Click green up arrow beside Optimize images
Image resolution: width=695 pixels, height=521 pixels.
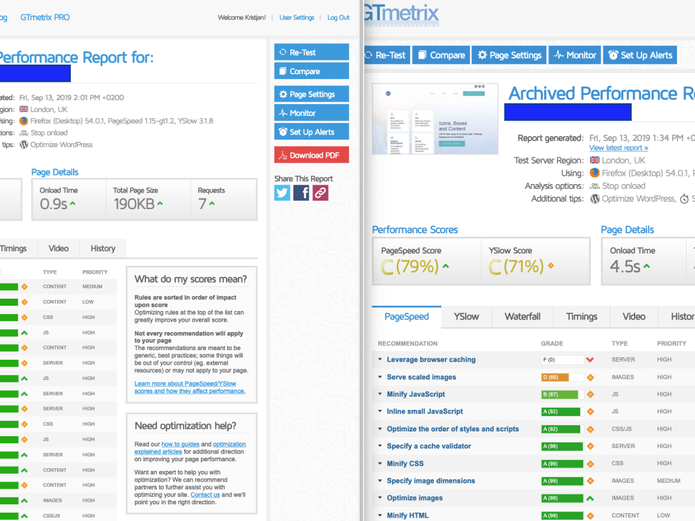[x=590, y=498]
